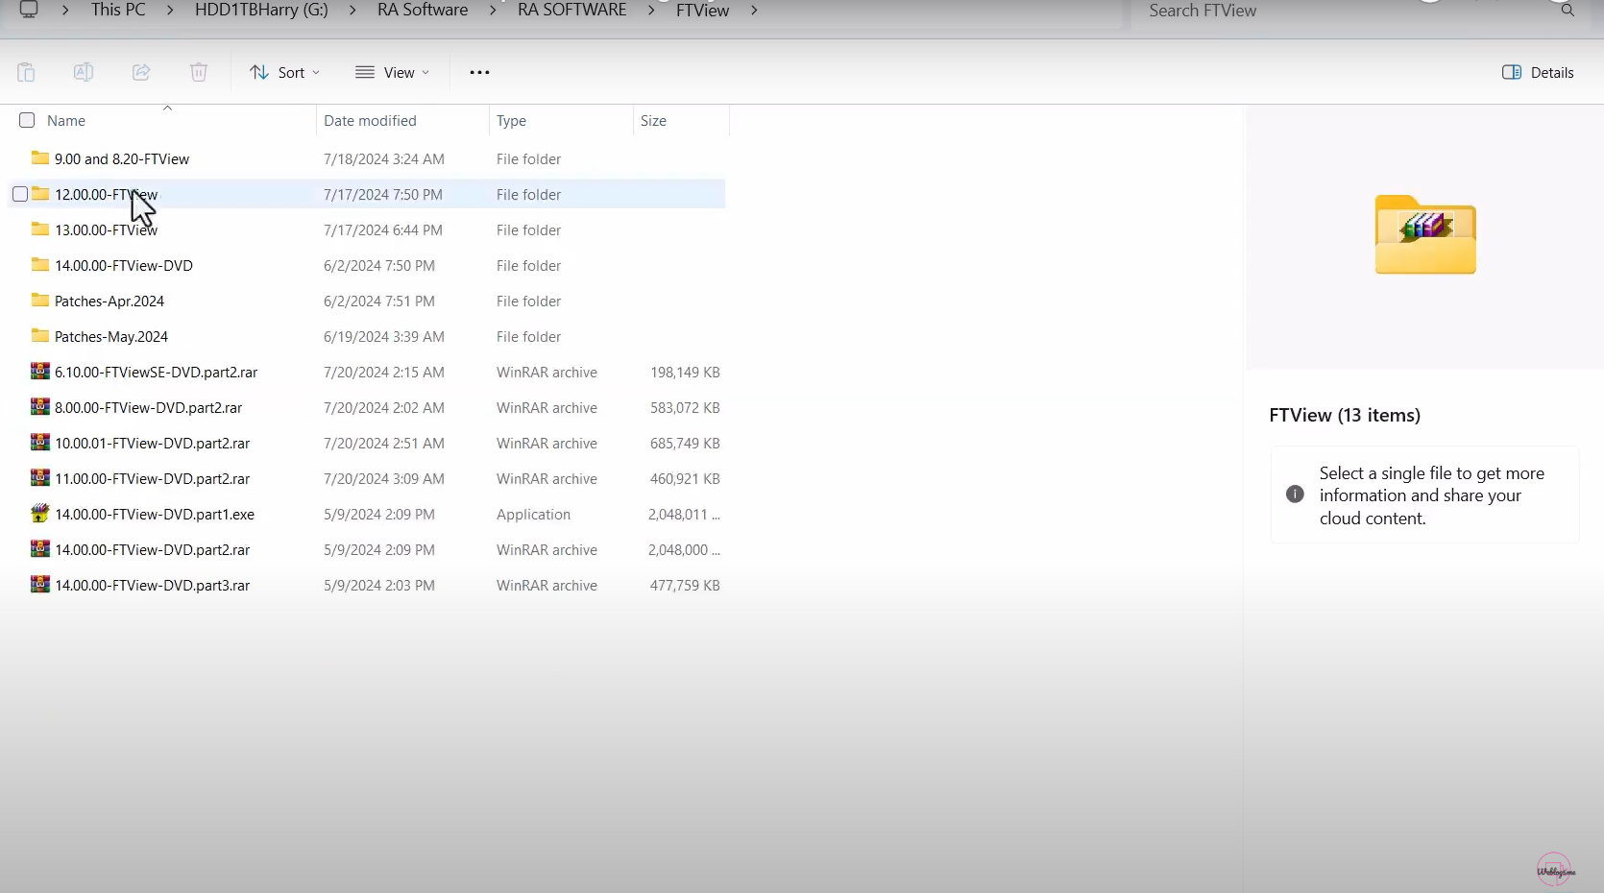Click the Patches-May.2024 folder icon
Viewport: 1604px width, 893px height.
pyautogui.click(x=39, y=336)
